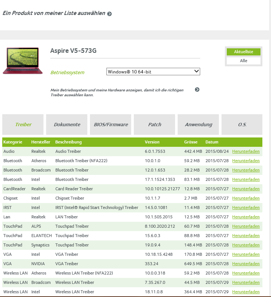Click version 18.11.0.8 in Intel Wireless row
The height and width of the screenshot is (297, 271).
click(154, 292)
